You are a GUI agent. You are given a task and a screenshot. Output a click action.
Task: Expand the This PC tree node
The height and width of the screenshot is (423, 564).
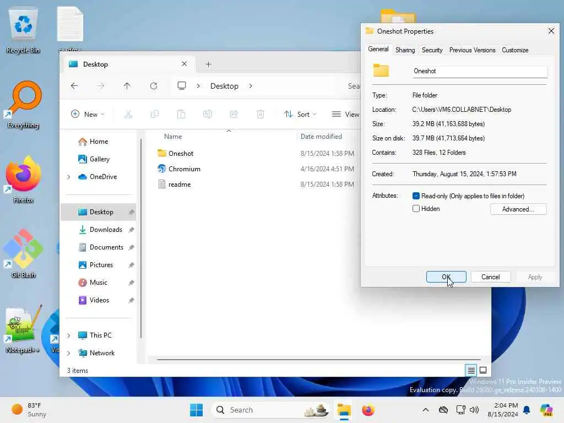pos(69,335)
